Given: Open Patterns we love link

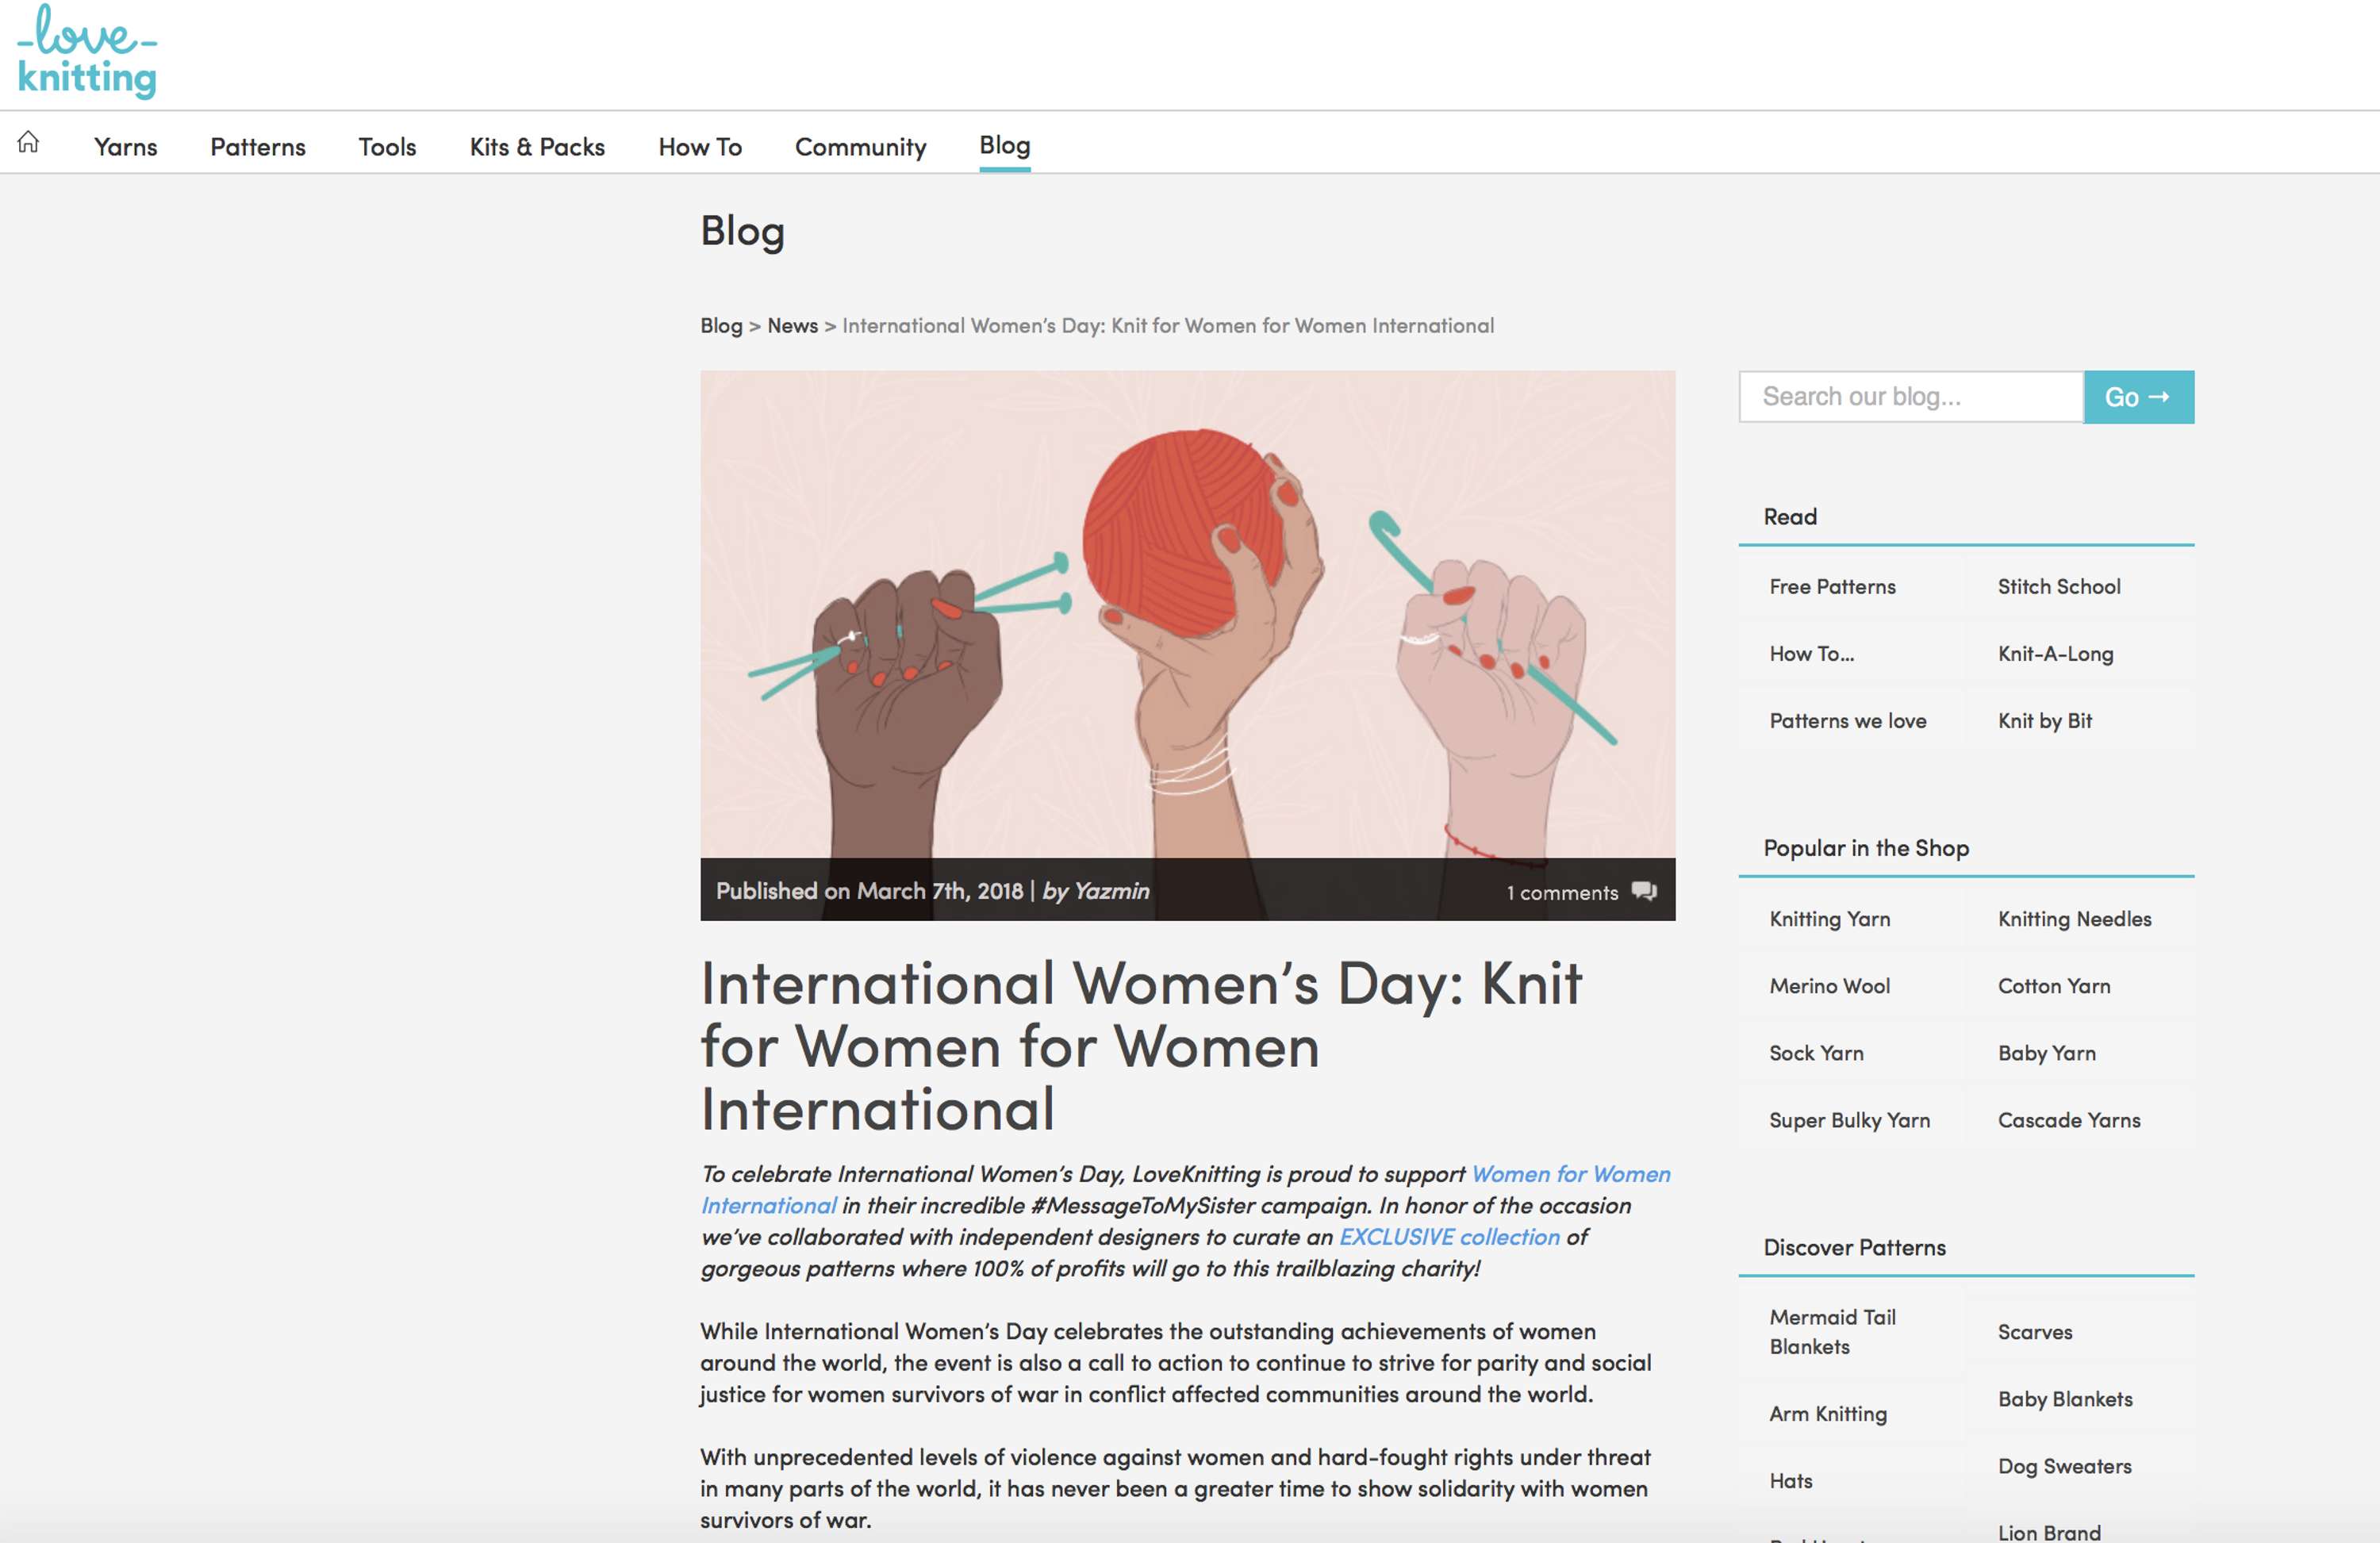Looking at the screenshot, I should [x=1847, y=721].
